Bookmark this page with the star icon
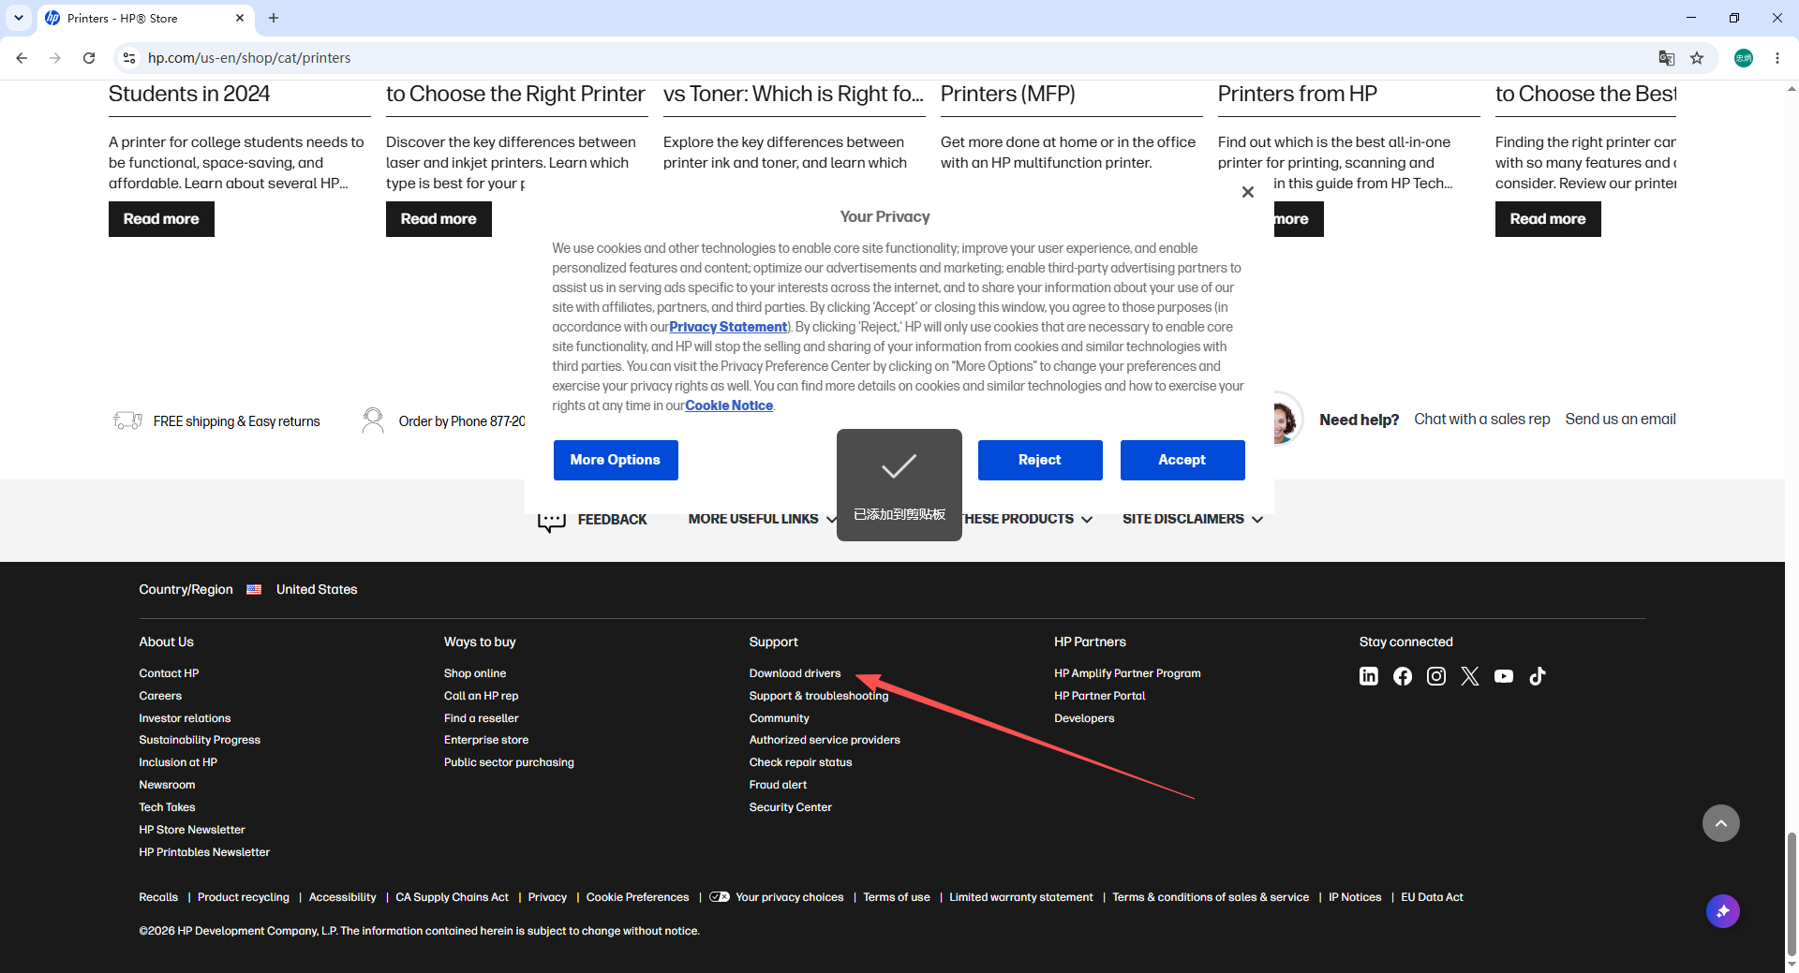 point(1697,58)
